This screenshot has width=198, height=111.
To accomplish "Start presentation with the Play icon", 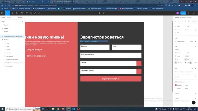I will point(189,13).
